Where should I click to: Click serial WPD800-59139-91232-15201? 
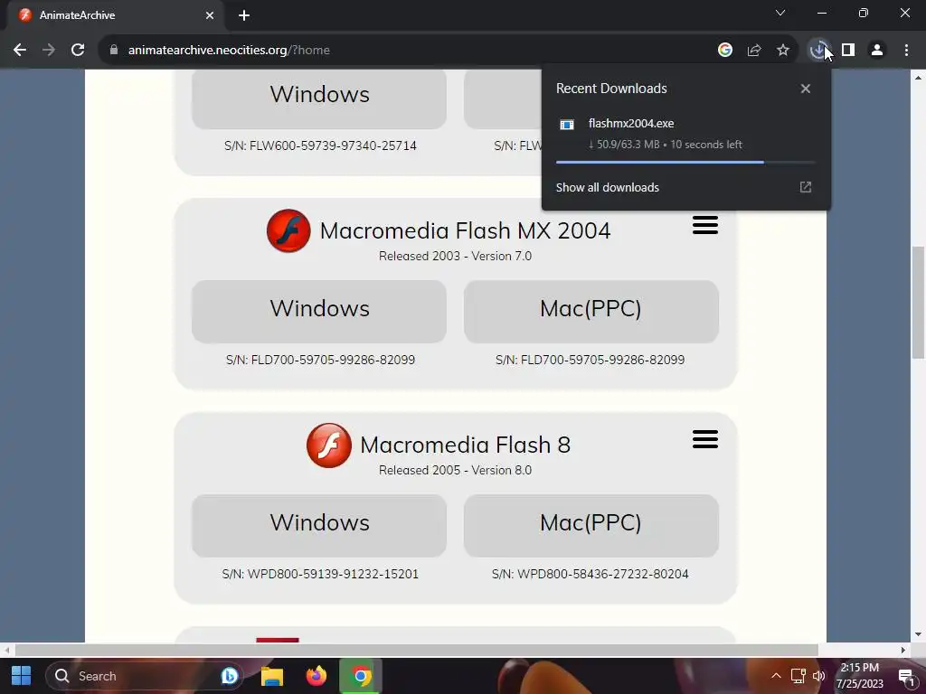point(320,574)
